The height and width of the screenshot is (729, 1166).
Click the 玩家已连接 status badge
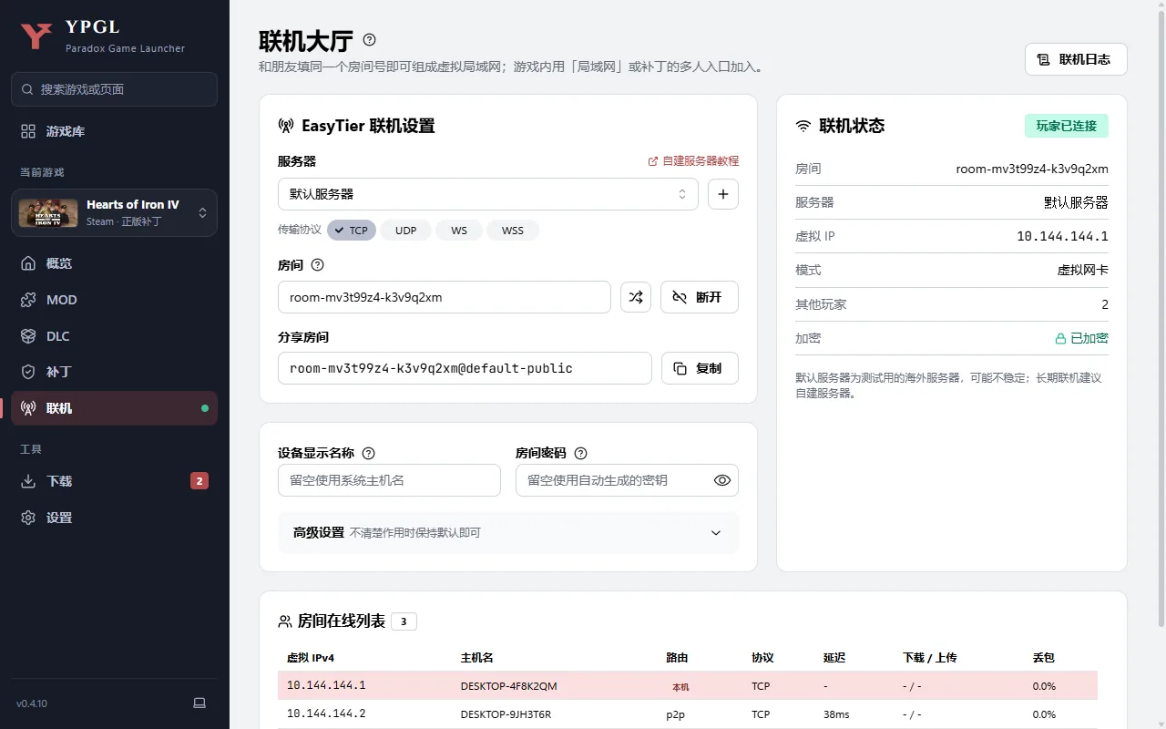coord(1067,126)
